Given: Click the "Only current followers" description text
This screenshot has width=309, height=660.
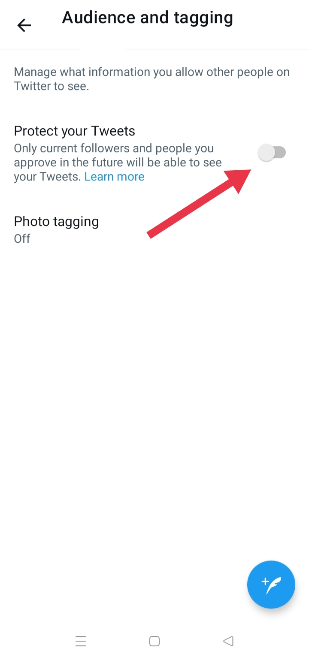Looking at the screenshot, I should [x=114, y=148].
